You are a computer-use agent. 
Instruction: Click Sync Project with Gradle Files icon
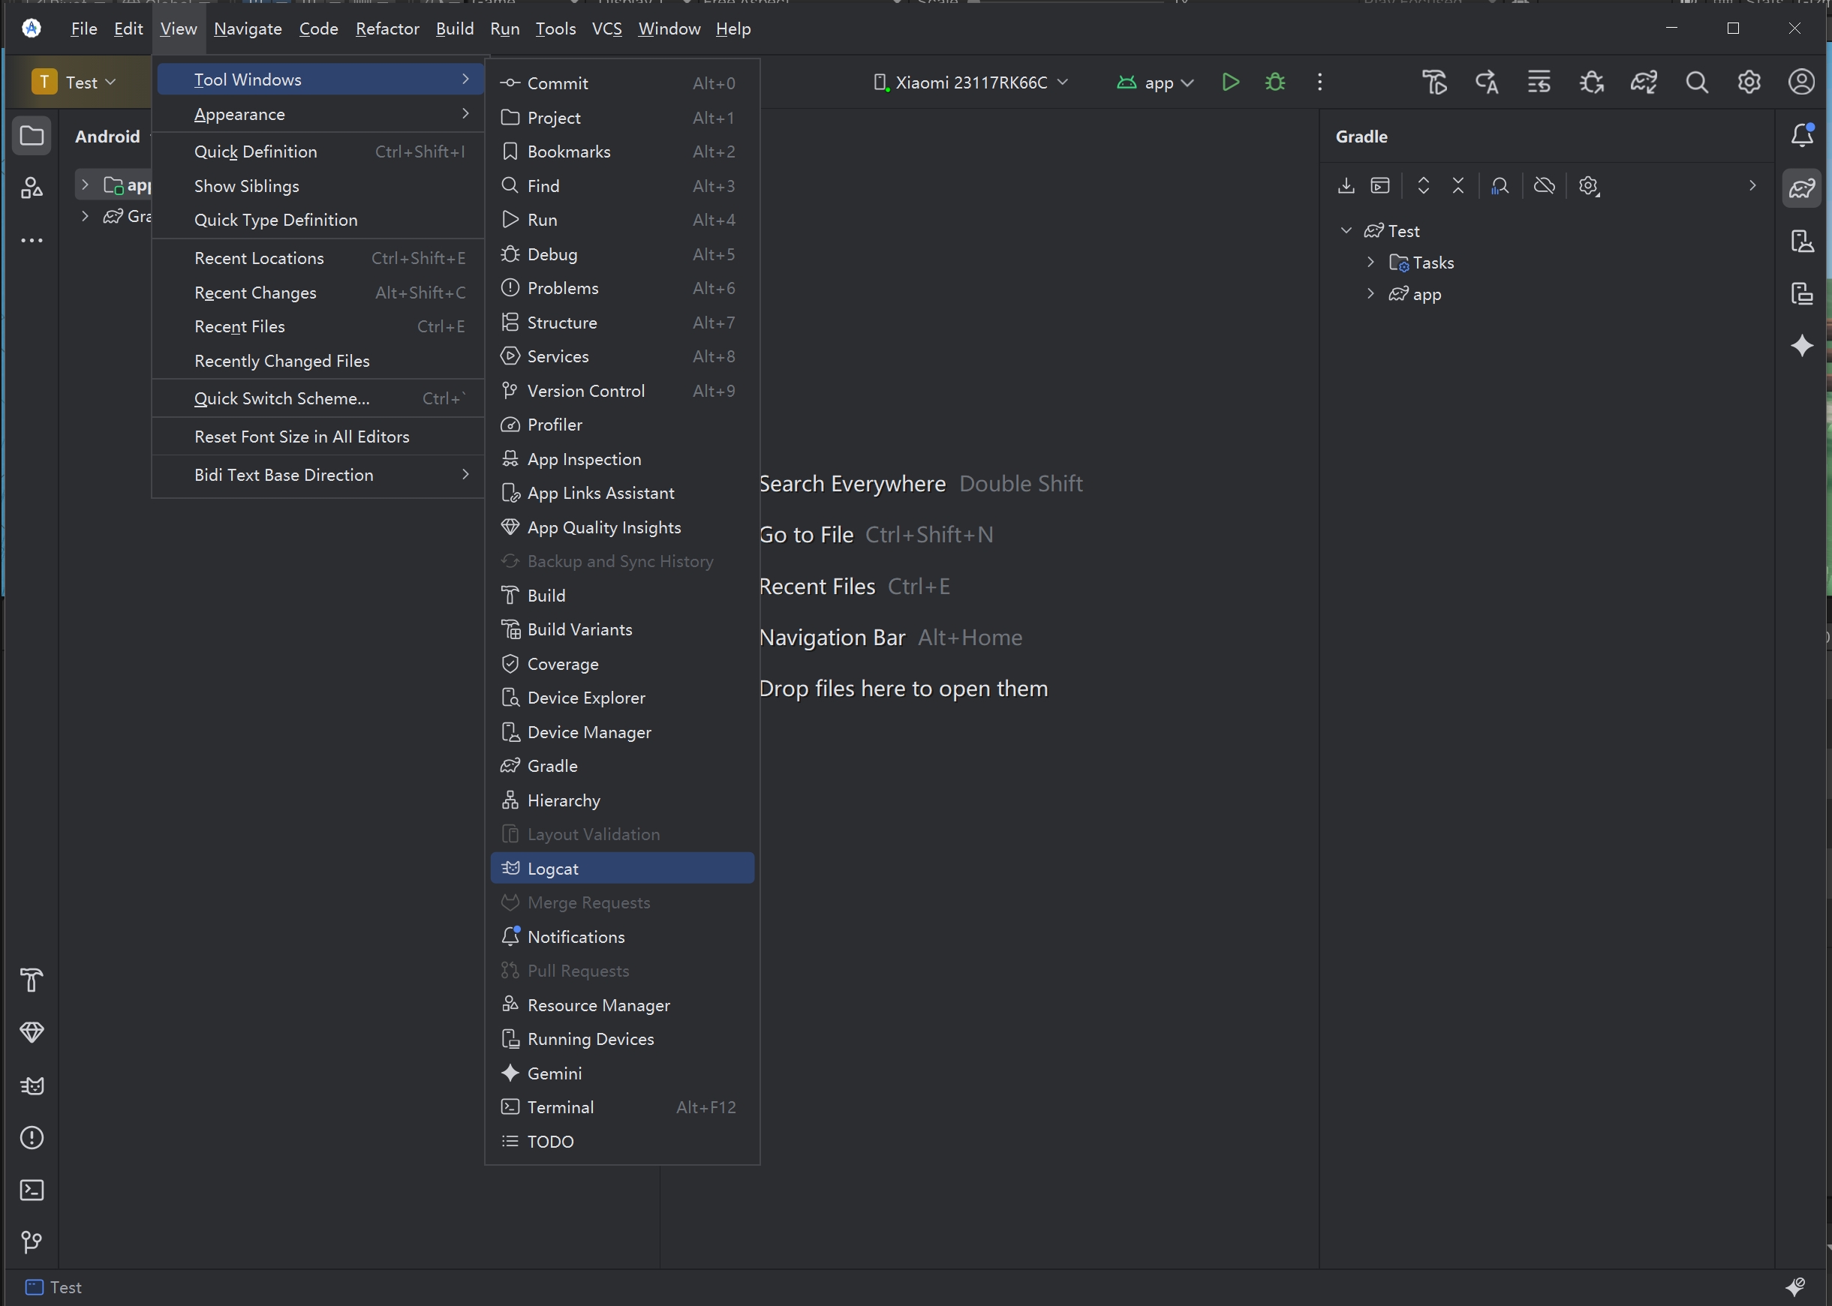pyautogui.click(x=1643, y=82)
